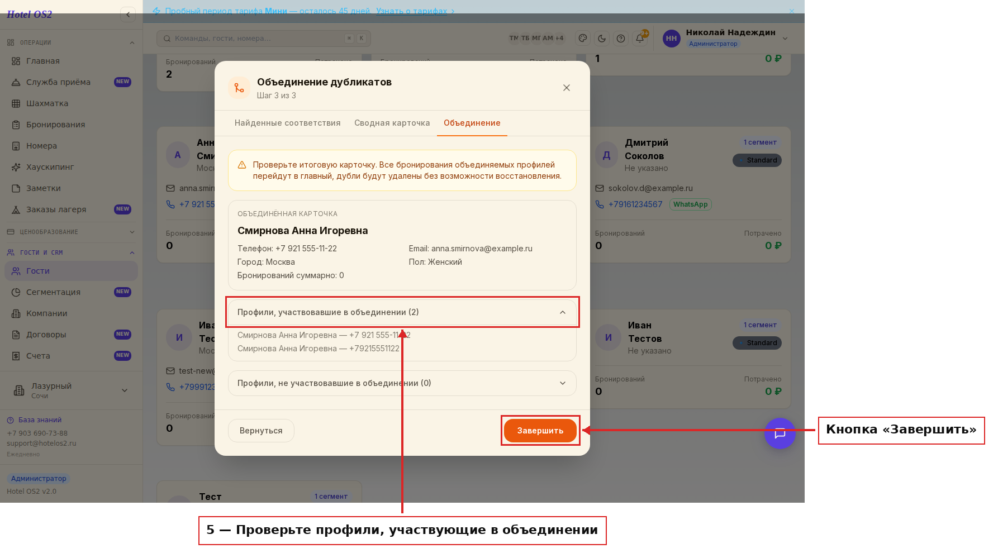Click the «ТМ» user avatar in header
This screenshot has width=998, height=558.
click(x=514, y=38)
